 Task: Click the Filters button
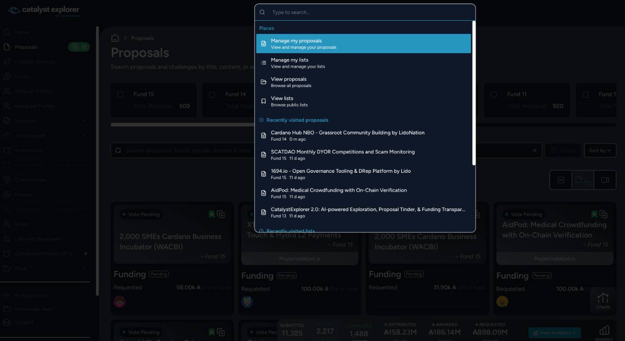pyautogui.click(x=563, y=151)
